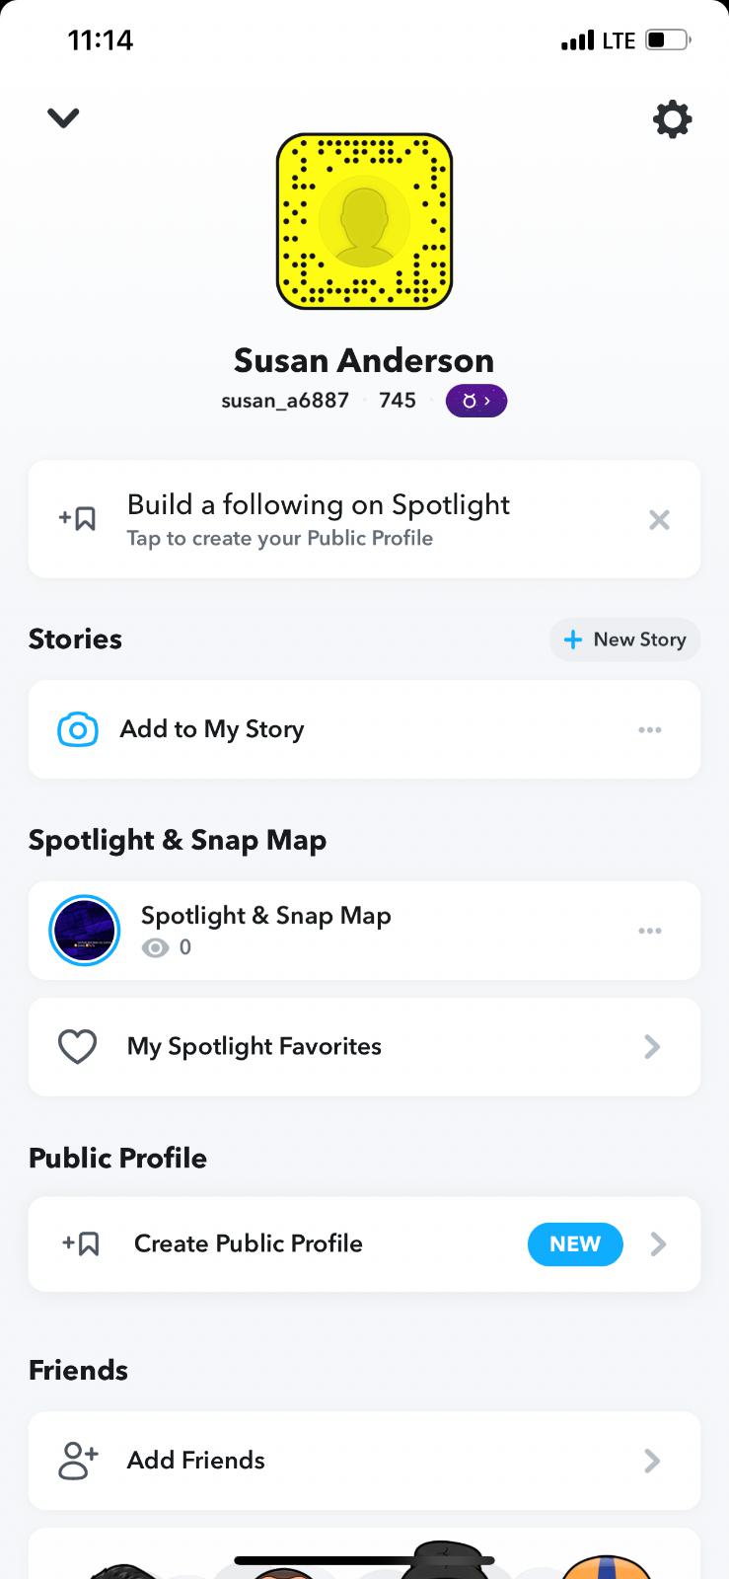Open settings with the gear icon

(x=672, y=119)
